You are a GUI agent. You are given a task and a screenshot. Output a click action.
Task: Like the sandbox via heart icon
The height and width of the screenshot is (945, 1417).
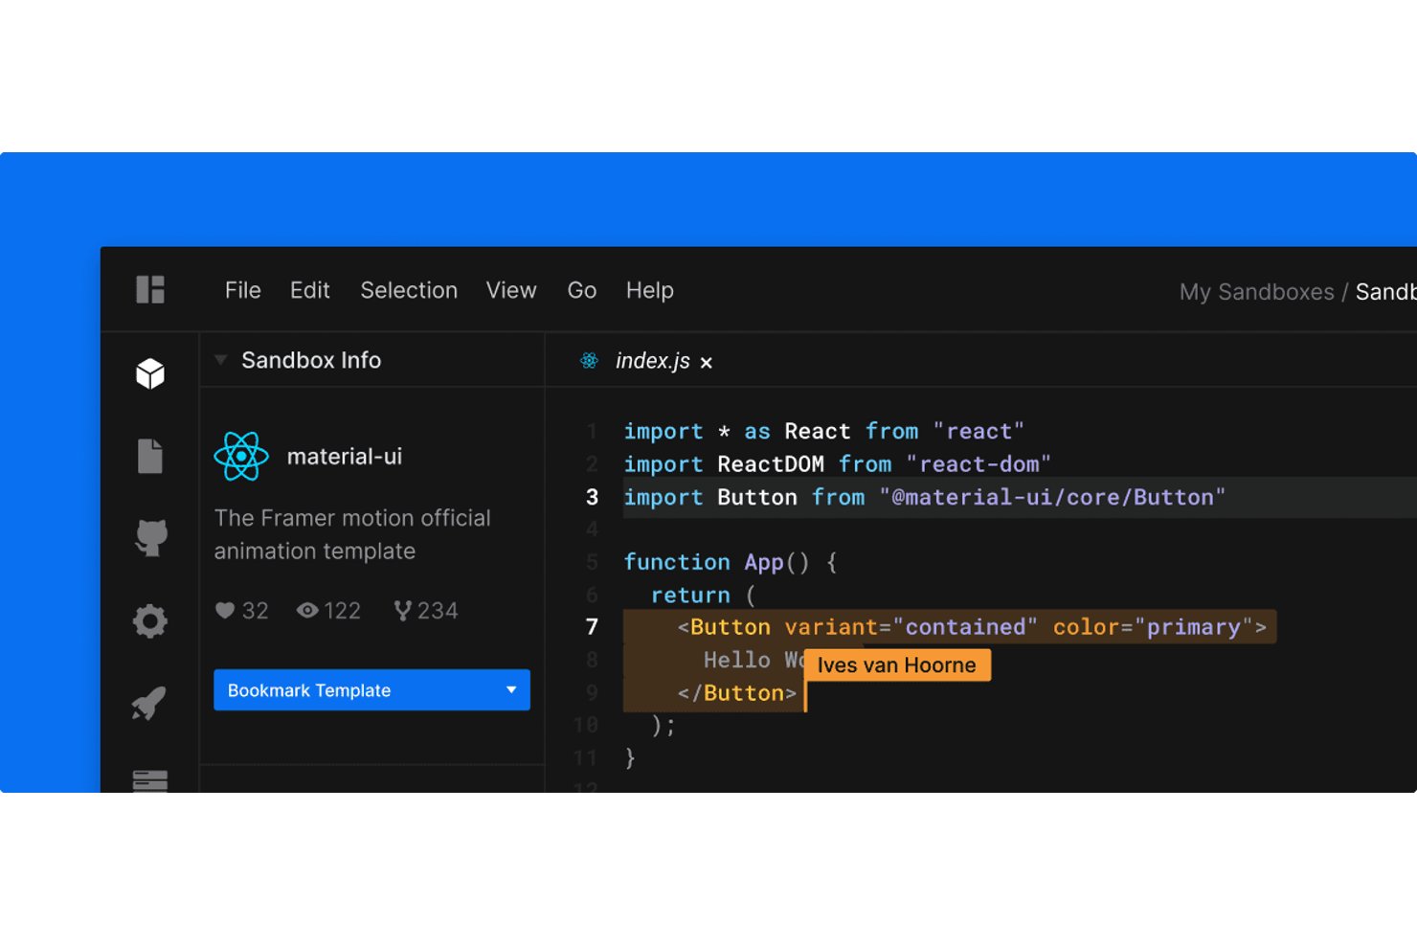pos(225,610)
